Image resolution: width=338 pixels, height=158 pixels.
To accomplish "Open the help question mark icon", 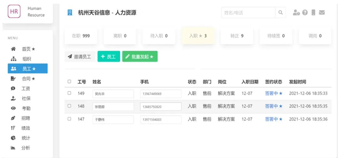I will 305,13.
